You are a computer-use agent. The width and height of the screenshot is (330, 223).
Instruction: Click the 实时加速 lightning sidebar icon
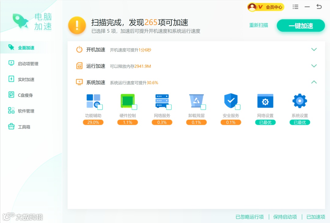pyautogui.click(x=11, y=79)
